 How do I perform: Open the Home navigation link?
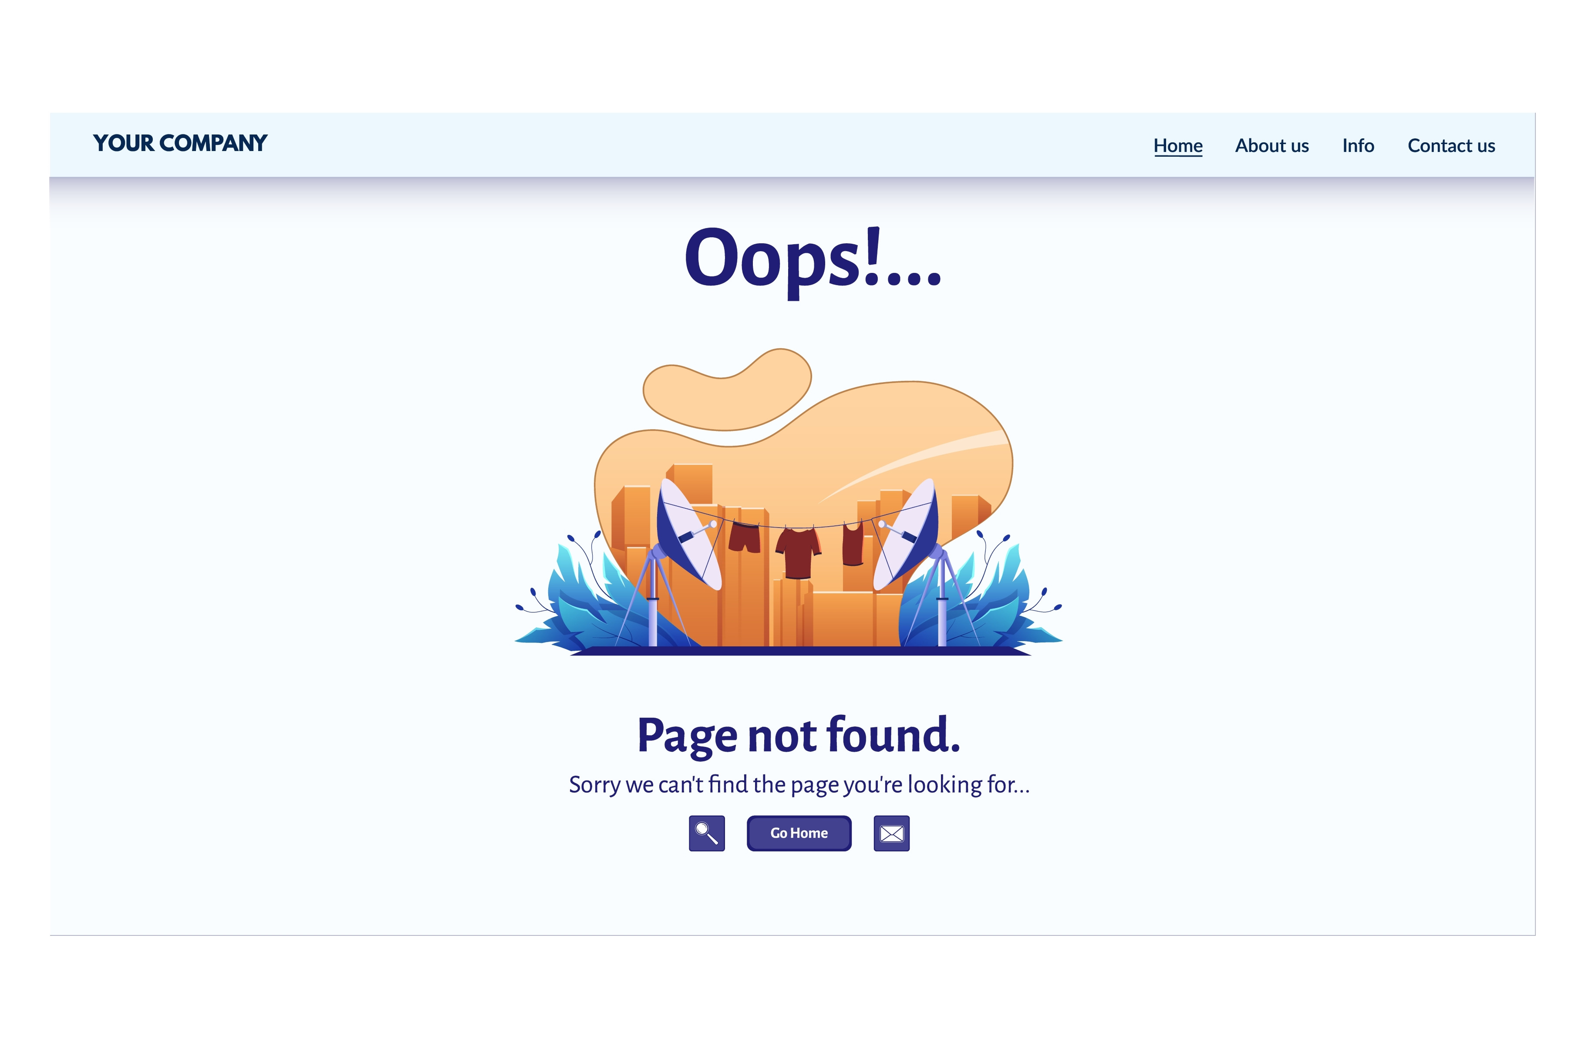pos(1177,146)
